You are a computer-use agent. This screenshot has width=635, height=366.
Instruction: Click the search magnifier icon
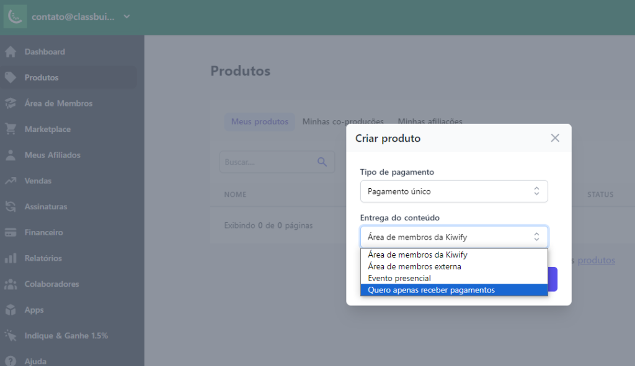coord(322,162)
